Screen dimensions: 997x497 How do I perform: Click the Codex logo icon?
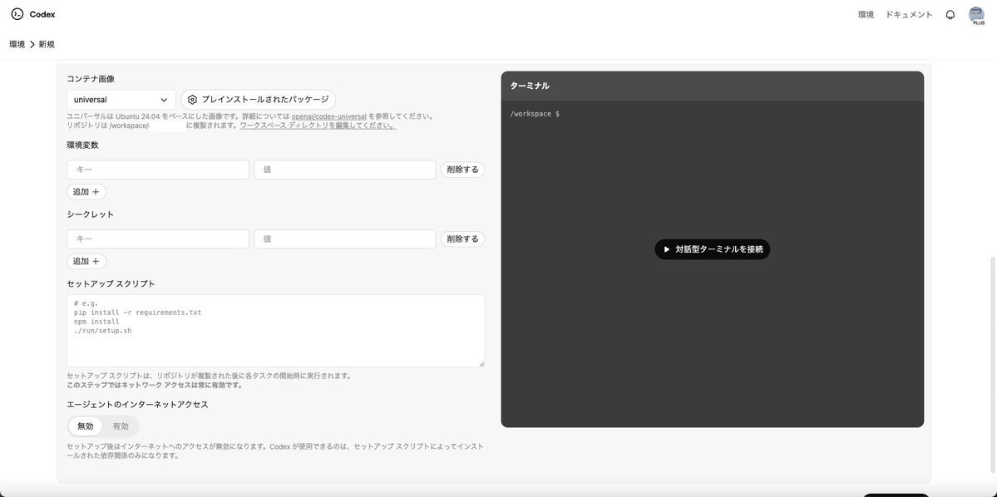point(17,14)
